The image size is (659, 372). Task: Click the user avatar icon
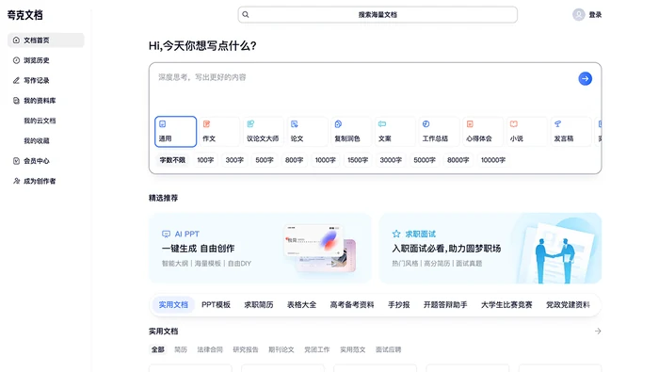click(x=579, y=15)
